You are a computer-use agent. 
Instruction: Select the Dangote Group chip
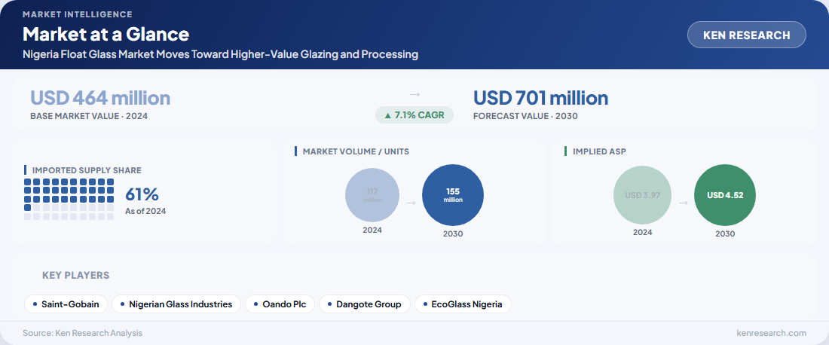pos(365,304)
